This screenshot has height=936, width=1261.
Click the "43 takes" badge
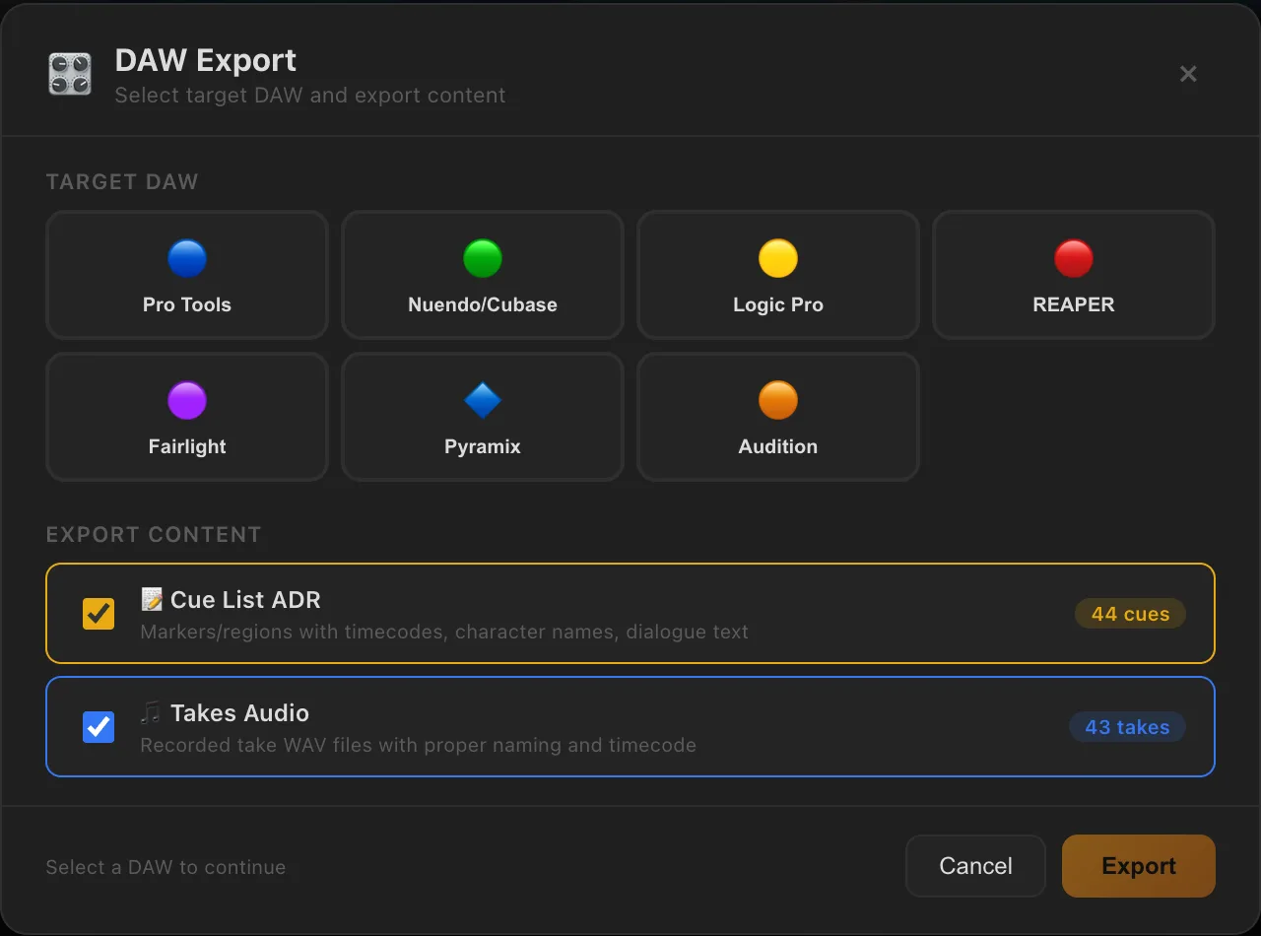tap(1127, 727)
